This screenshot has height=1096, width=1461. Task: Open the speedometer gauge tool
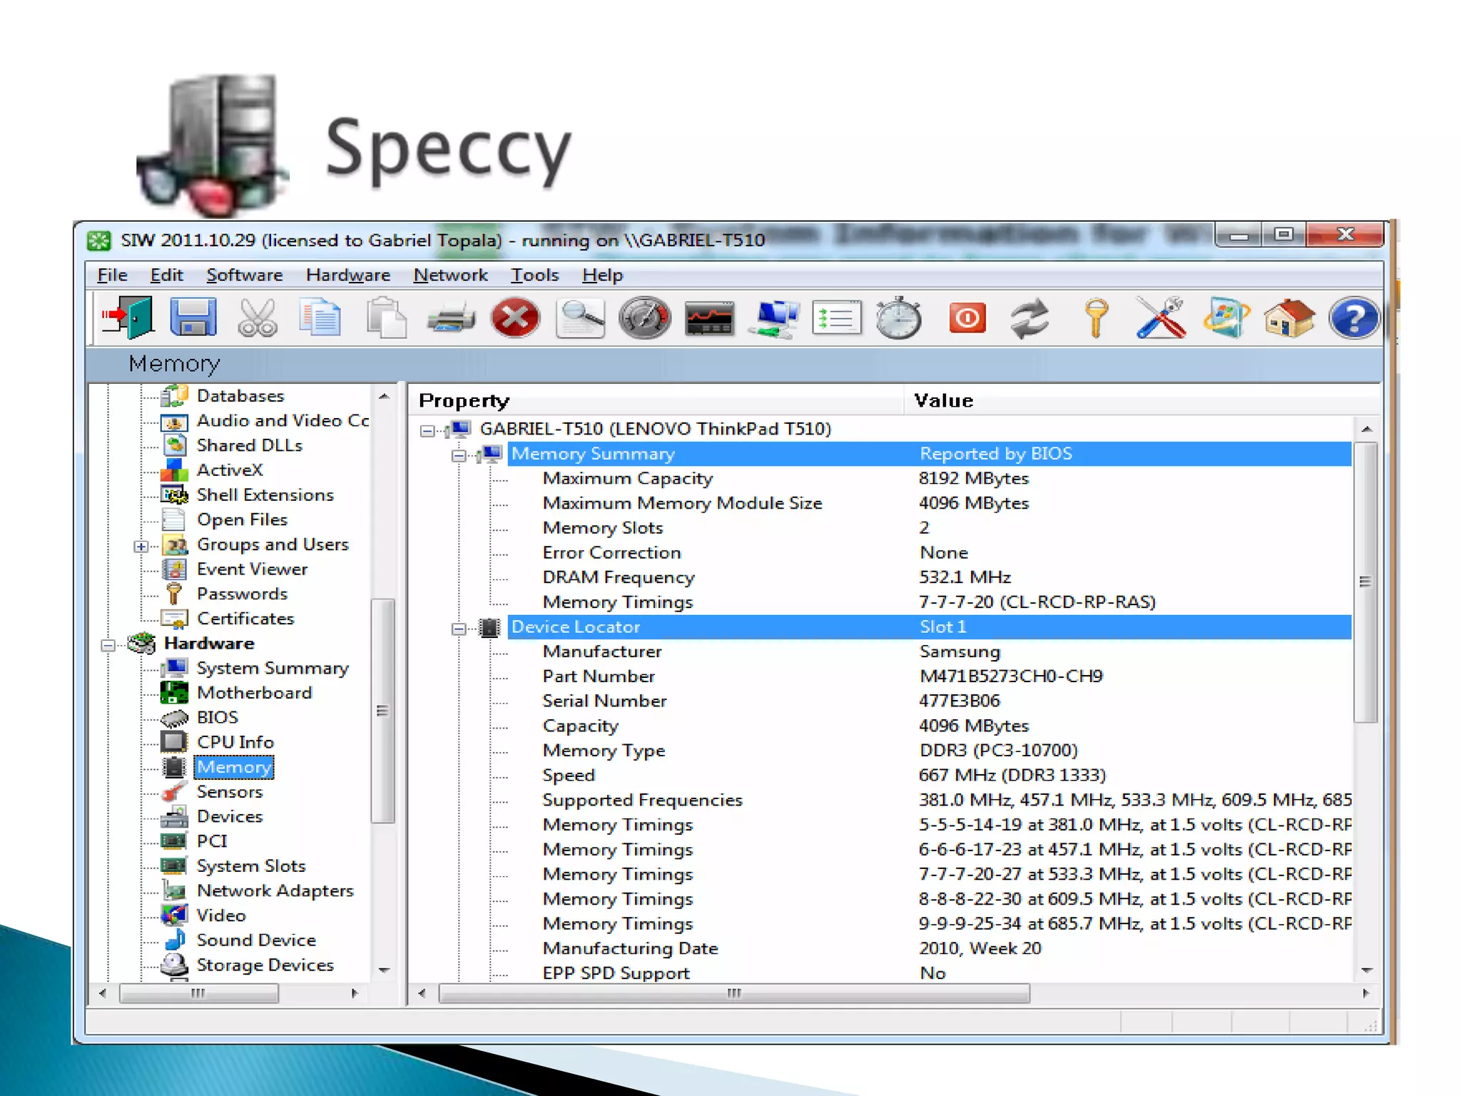(645, 318)
